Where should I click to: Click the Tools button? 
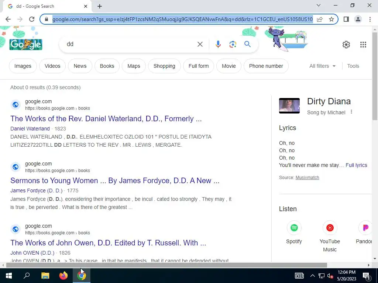[353, 66]
